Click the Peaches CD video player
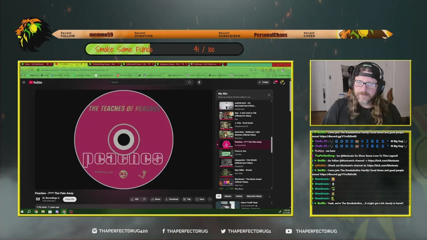The width and height of the screenshot is (427, 240). (x=123, y=139)
